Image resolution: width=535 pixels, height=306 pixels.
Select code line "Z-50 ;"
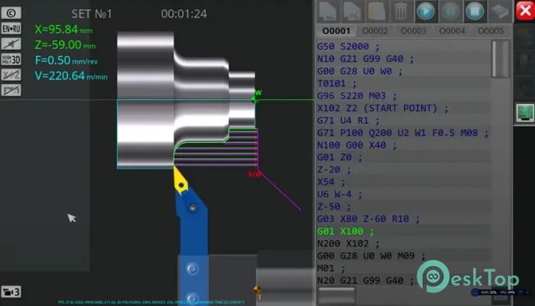[x=334, y=207]
